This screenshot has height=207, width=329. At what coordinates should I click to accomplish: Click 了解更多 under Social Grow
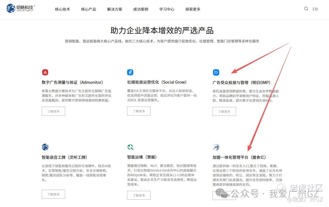pyautogui.click(x=139, y=111)
